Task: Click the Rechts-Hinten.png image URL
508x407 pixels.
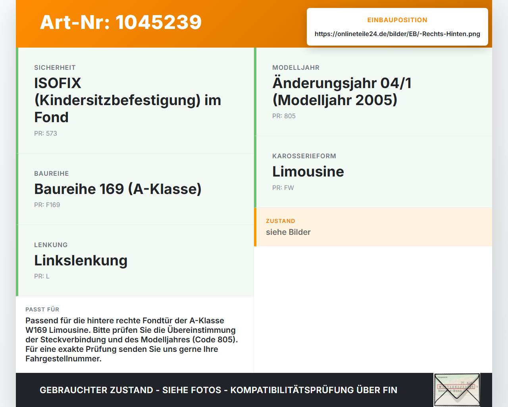Action: point(397,34)
